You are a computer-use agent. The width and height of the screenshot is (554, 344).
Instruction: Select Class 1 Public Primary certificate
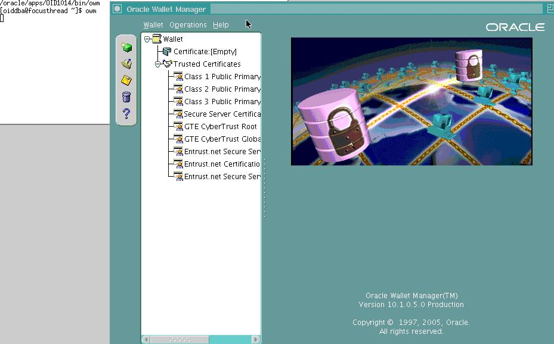click(x=222, y=77)
